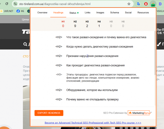Select heading 'Когда нужно делать диагностику развал-схождения'
This screenshot has width=164, height=129.
tap(100, 47)
